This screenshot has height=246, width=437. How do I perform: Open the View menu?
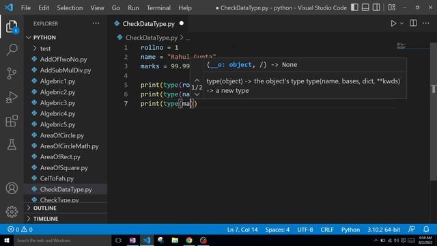click(97, 8)
